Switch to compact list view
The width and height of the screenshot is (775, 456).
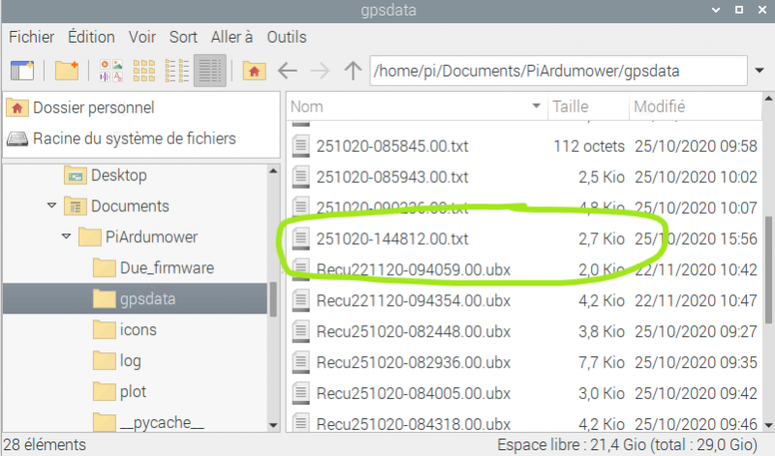coord(177,71)
